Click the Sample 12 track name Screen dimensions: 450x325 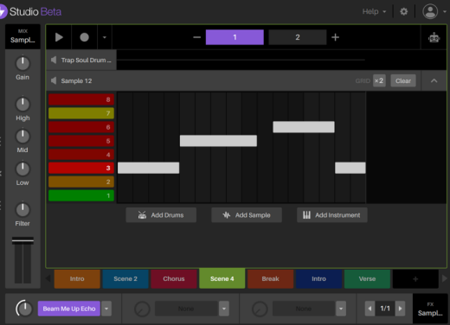(x=76, y=80)
